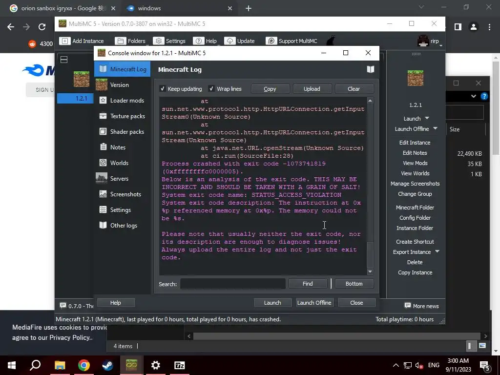500x375 pixels.
Task: Switch to the 'windows' Chrome tab
Action: click(179, 8)
